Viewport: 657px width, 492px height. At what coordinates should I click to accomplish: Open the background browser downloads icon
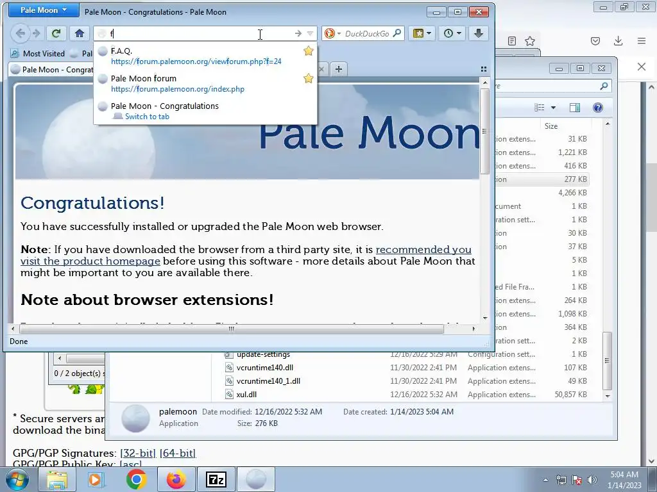pyautogui.click(x=618, y=41)
